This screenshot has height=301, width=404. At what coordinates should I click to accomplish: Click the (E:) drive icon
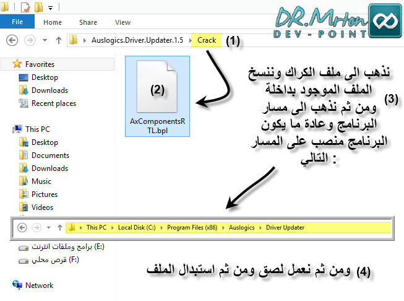coord(24,248)
